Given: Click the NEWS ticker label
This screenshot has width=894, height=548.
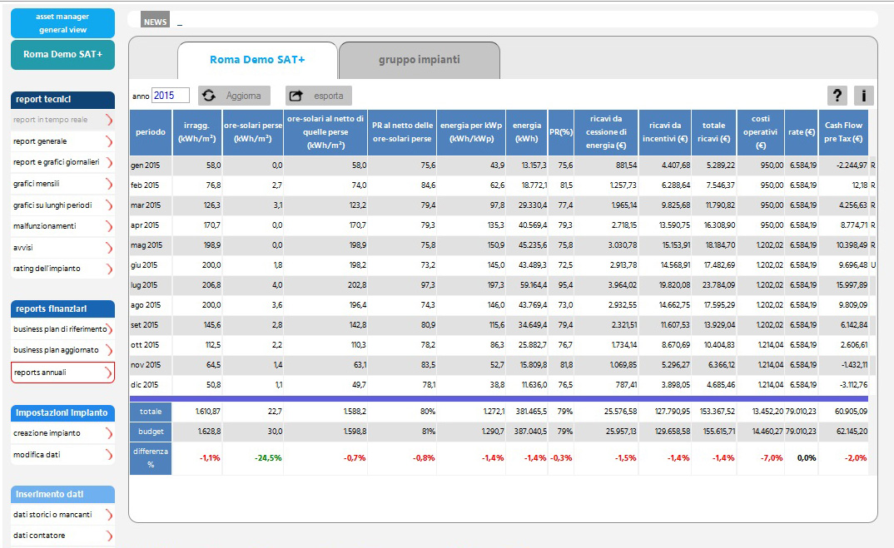Looking at the screenshot, I should pos(155,22).
